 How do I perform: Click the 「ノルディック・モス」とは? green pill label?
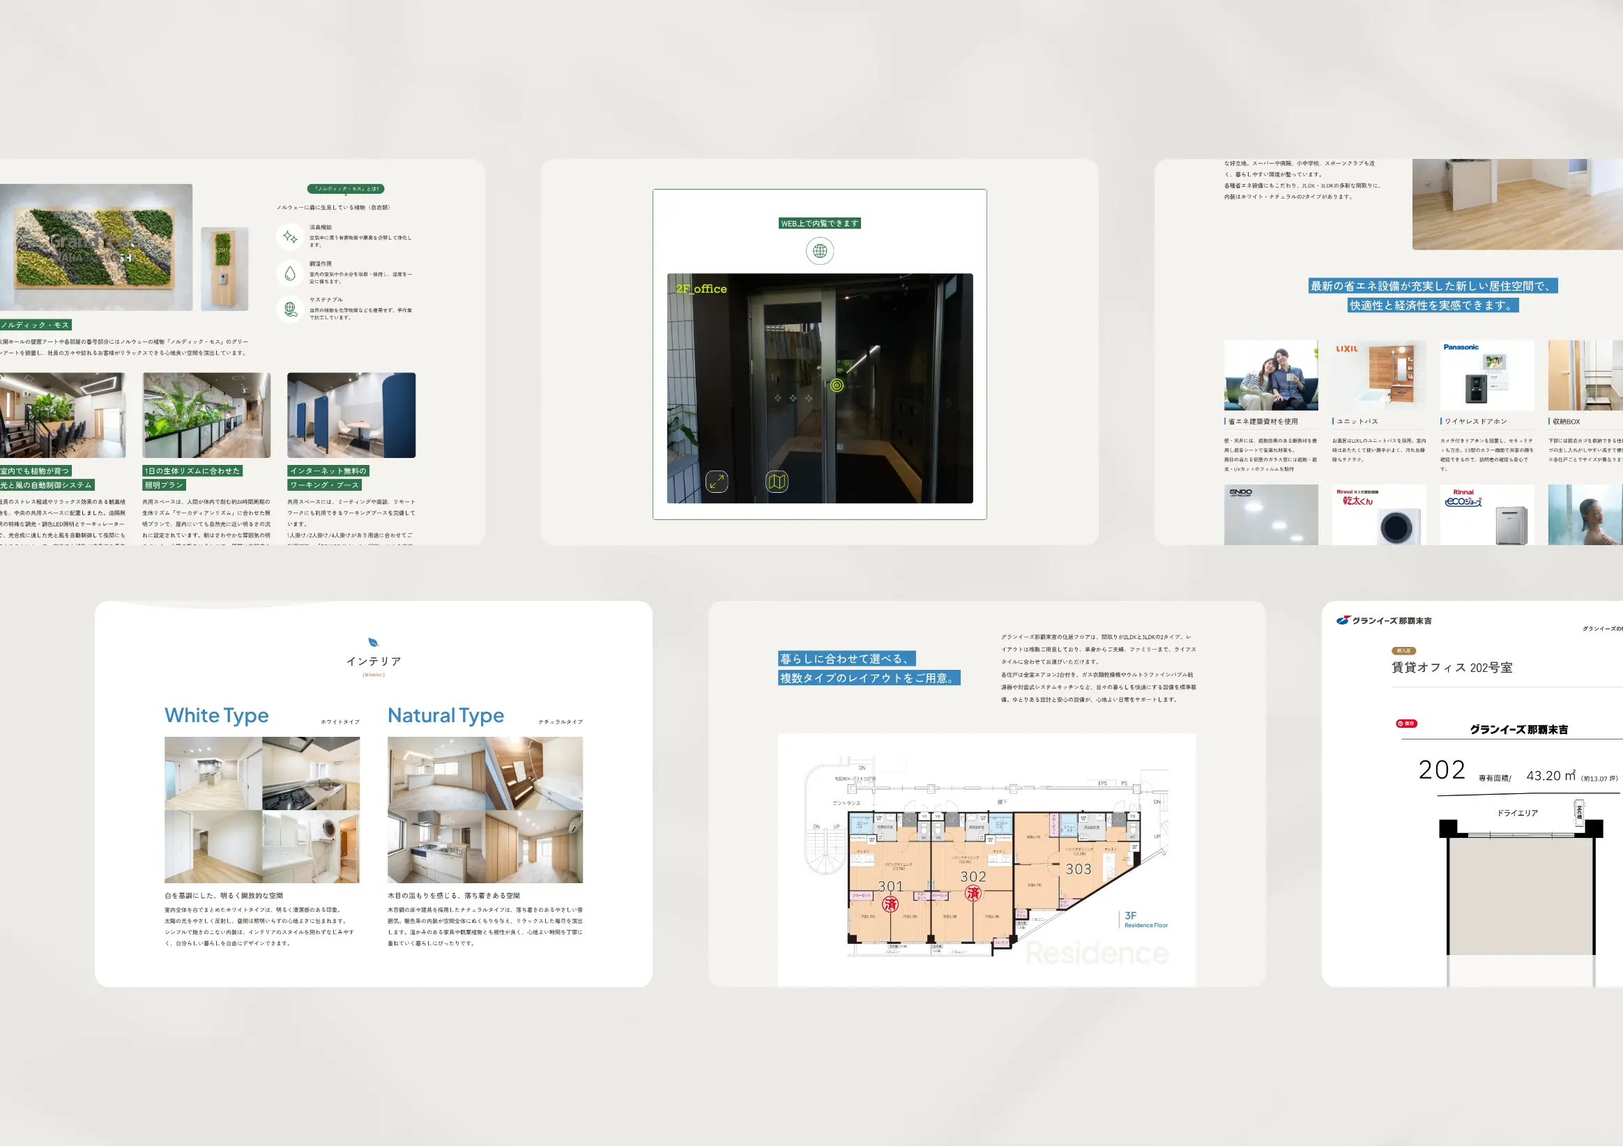tap(346, 189)
